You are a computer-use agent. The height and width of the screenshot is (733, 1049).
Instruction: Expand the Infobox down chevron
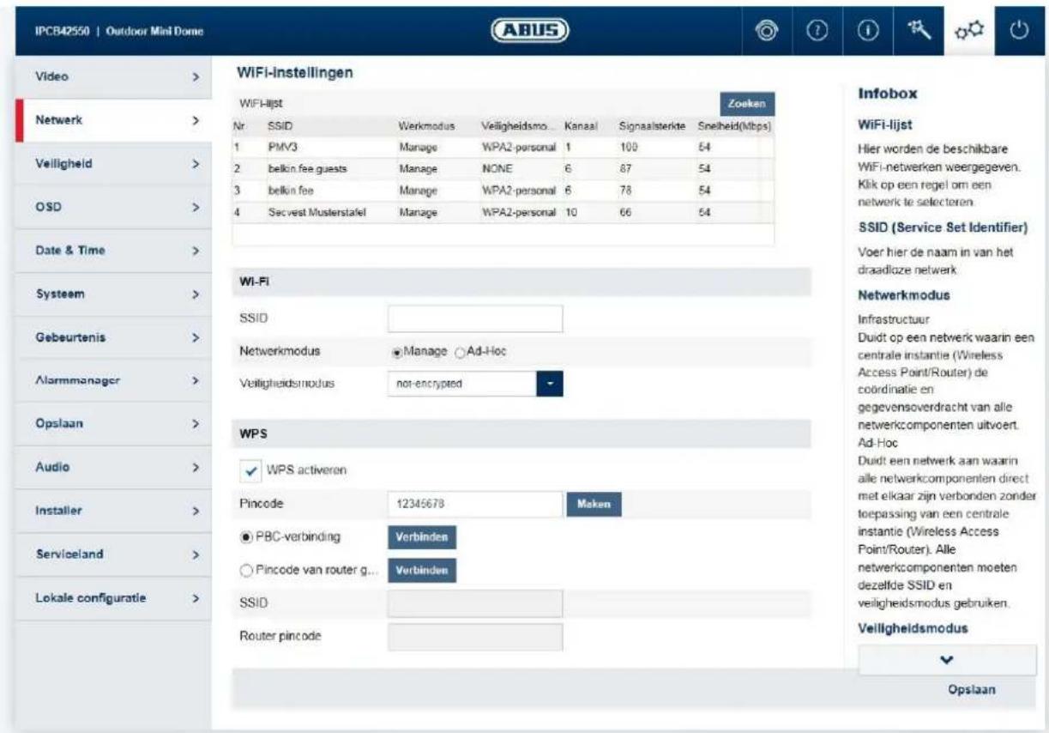click(x=947, y=662)
